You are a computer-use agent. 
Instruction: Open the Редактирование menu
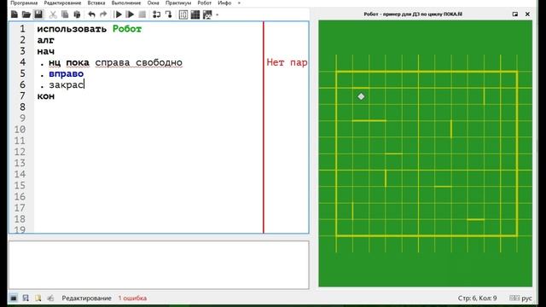(62, 3)
